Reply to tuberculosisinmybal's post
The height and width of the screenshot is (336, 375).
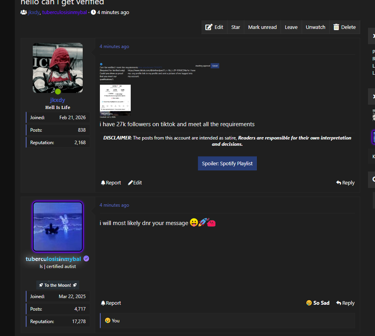click(345, 303)
